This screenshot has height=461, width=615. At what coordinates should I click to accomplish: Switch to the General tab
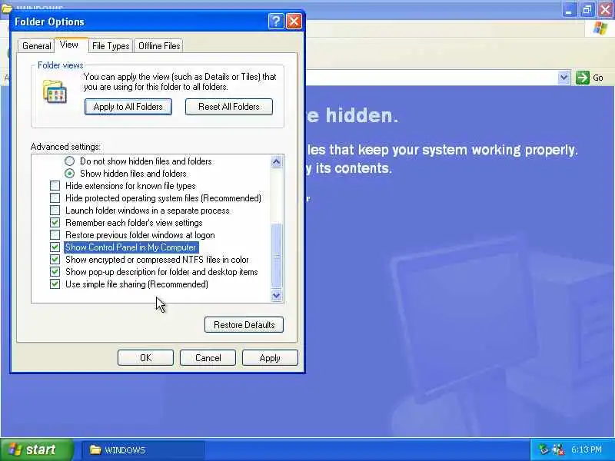click(x=36, y=46)
